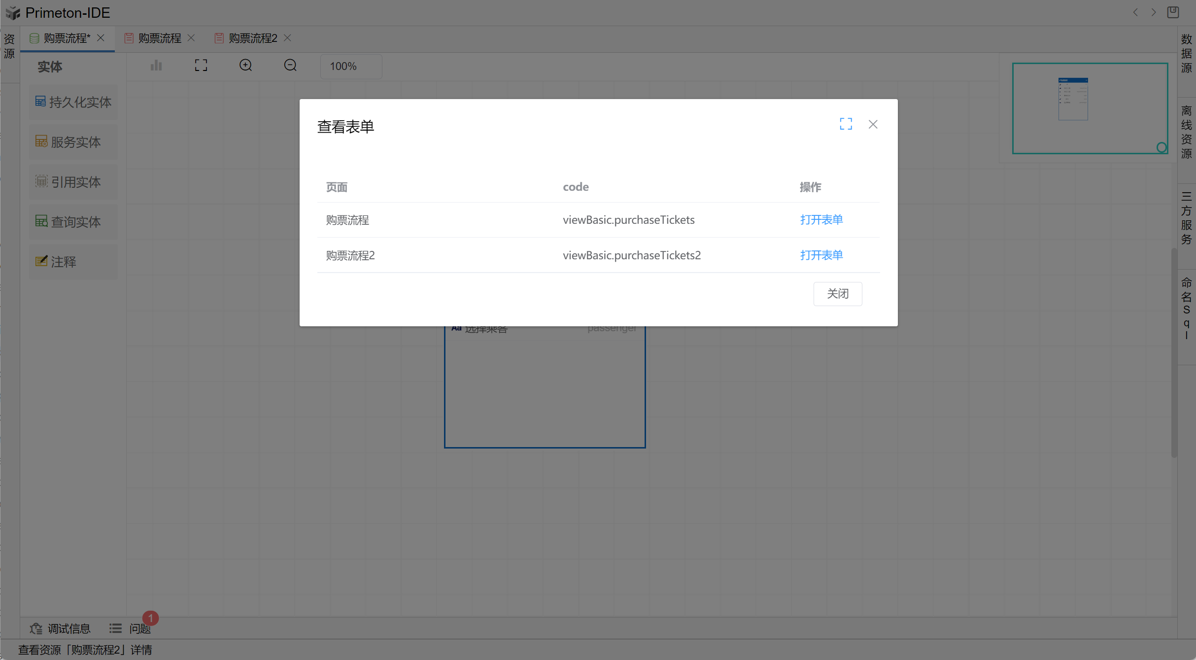Click the 100% zoom level field
The image size is (1196, 660).
click(351, 66)
